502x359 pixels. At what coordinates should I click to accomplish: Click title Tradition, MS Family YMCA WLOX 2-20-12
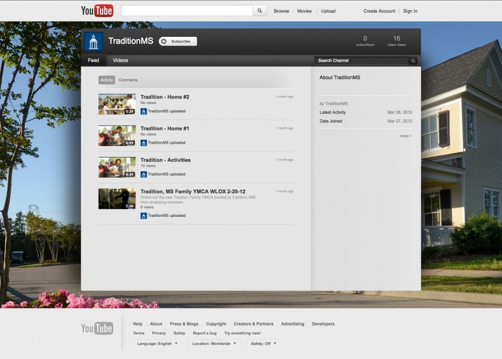point(193,191)
